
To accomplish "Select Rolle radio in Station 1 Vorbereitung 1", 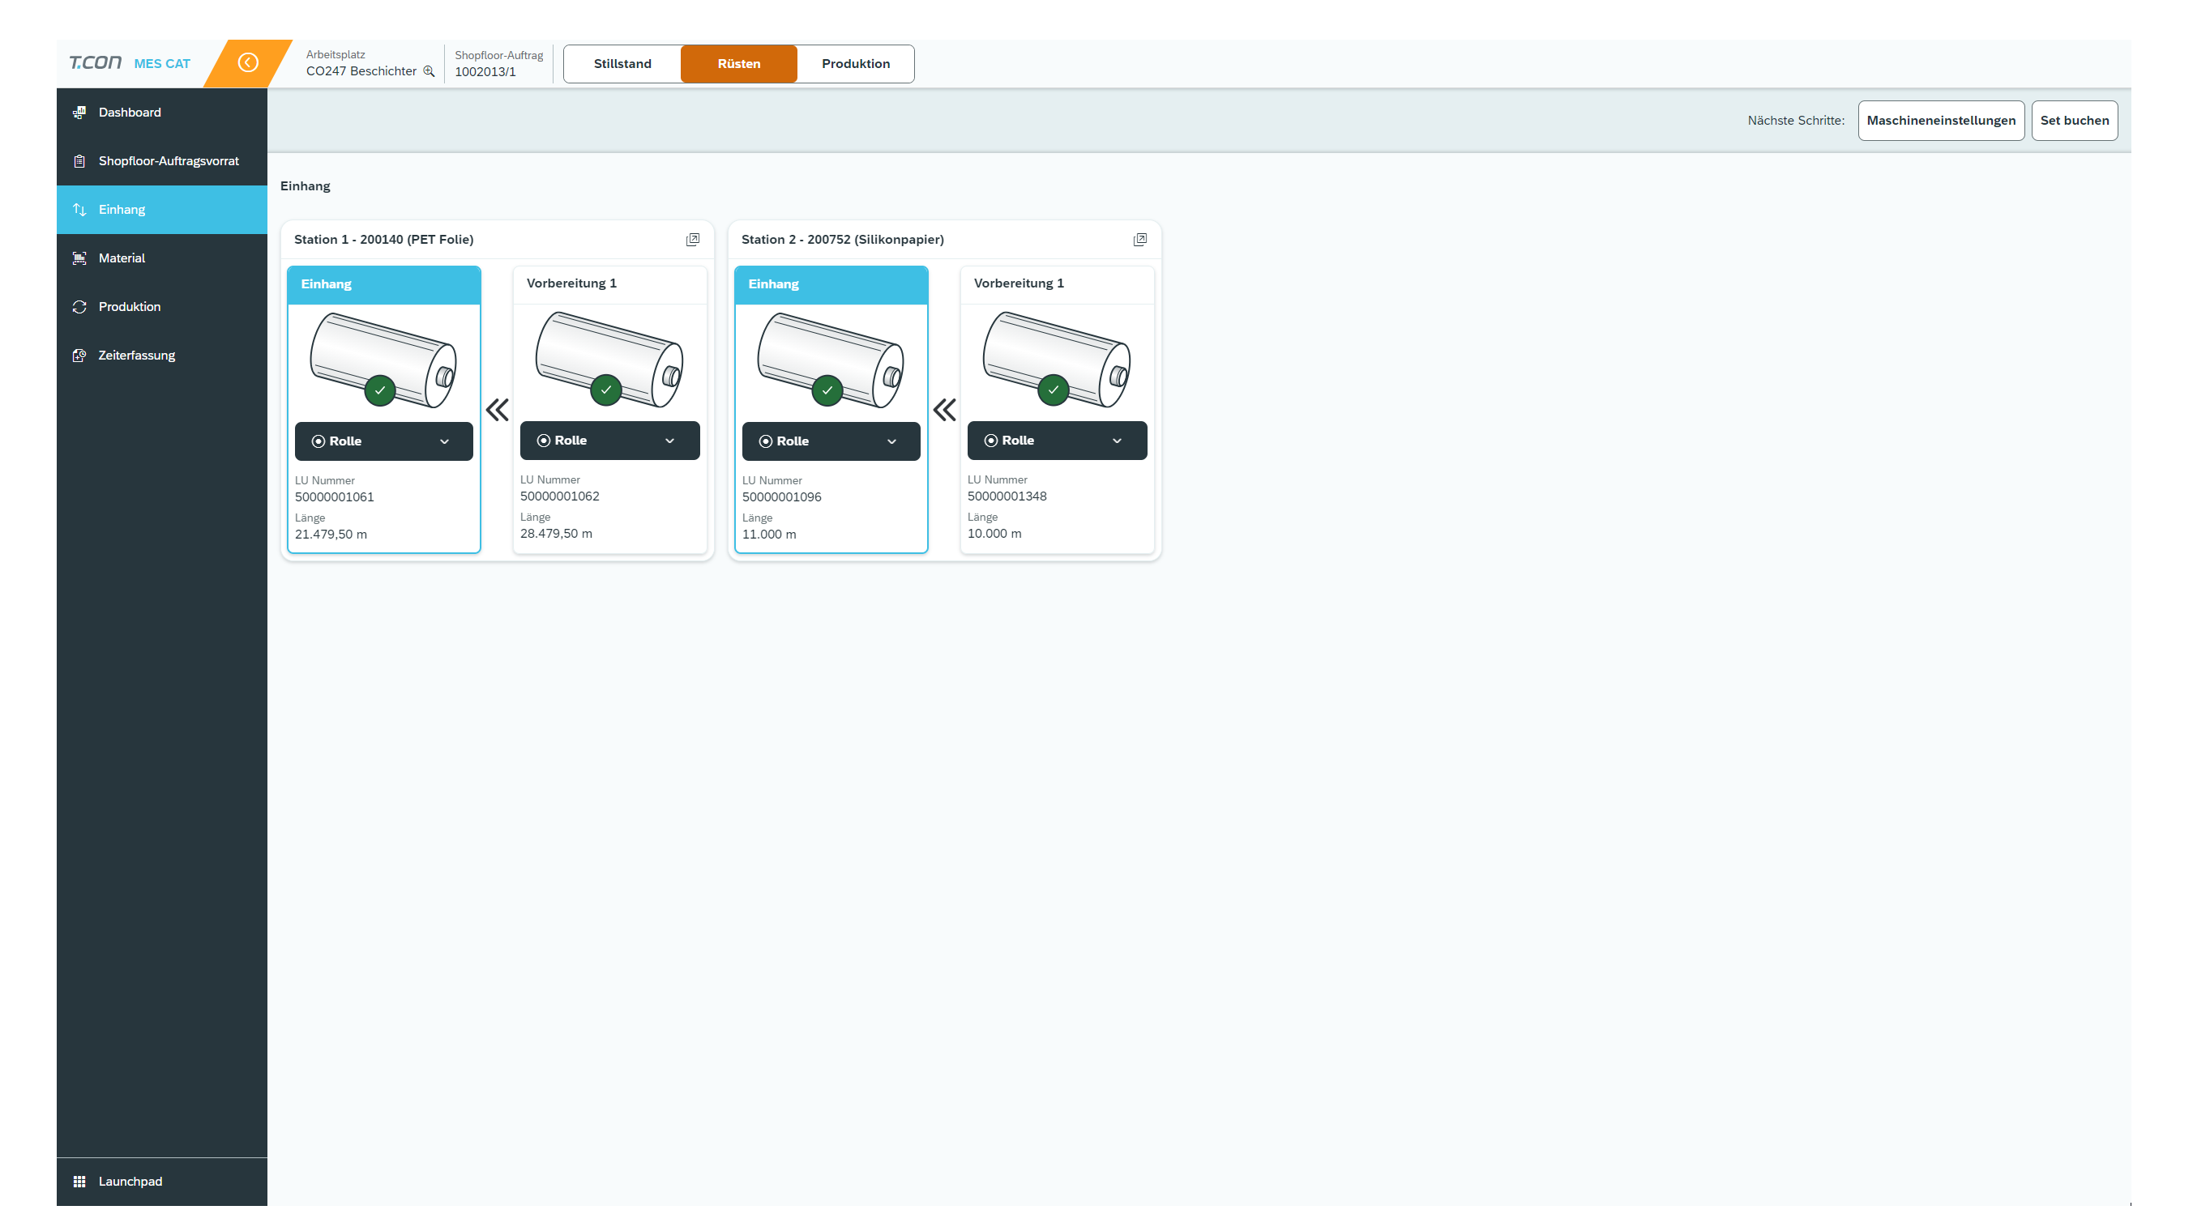I will tap(543, 440).
